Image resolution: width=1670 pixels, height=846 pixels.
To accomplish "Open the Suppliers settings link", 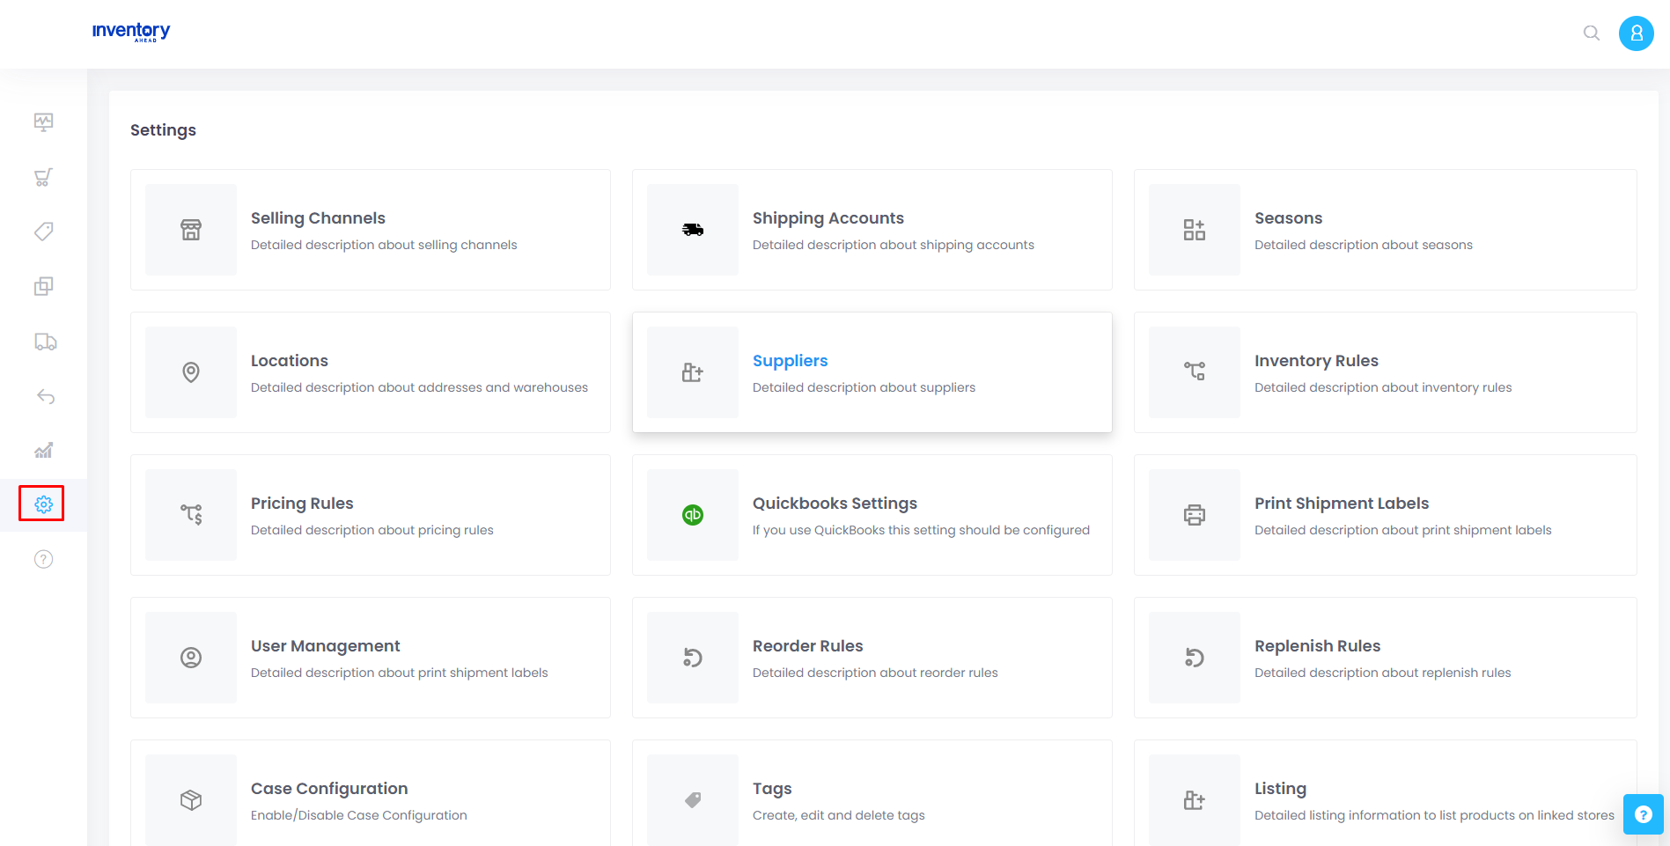I will (x=791, y=361).
